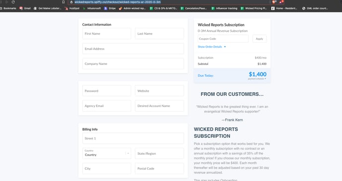Expand the payment schedule under Due Today
342x181 pixels.
257,79
